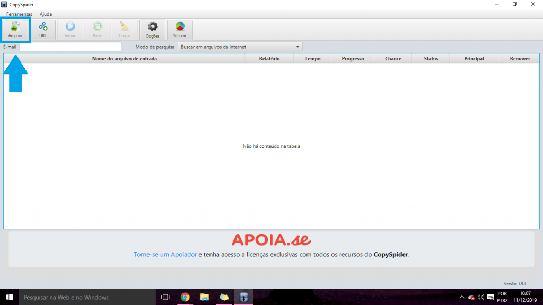Open the taskbar clock showing 10:07
Viewport: 543px width, 305px height.
[525, 297]
